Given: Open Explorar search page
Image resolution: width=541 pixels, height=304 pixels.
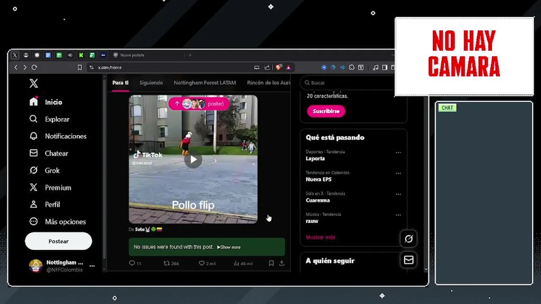Looking at the screenshot, I should click(x=49, y=119).
